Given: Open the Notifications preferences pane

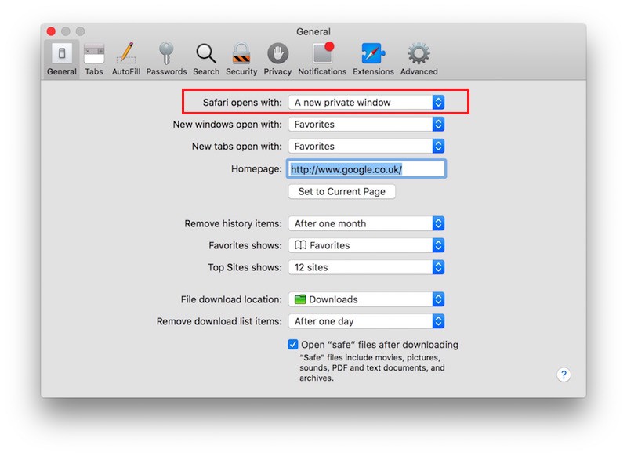Looking at the screenshot, I should click(x=322, y=59).
